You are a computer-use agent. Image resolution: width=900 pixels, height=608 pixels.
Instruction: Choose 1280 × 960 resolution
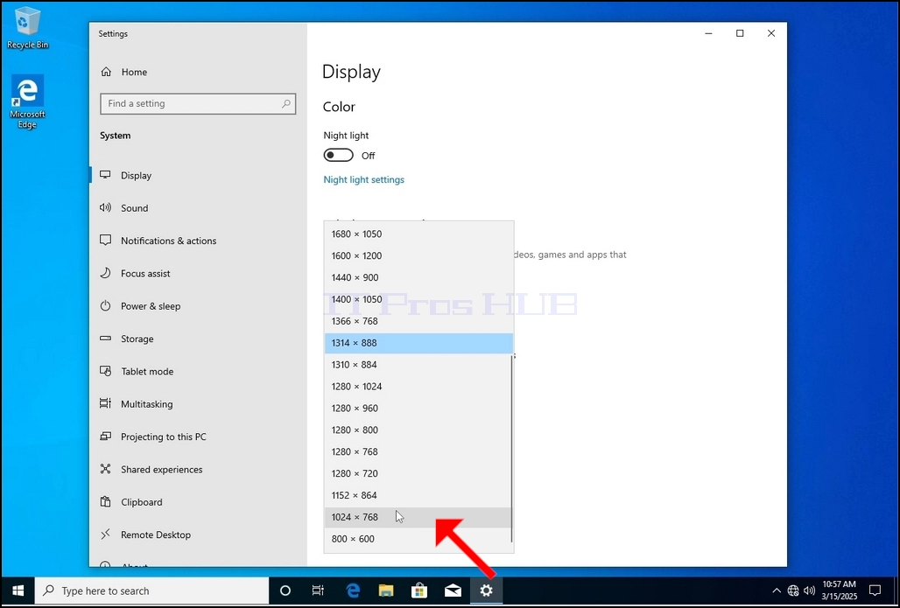point(418,409)
